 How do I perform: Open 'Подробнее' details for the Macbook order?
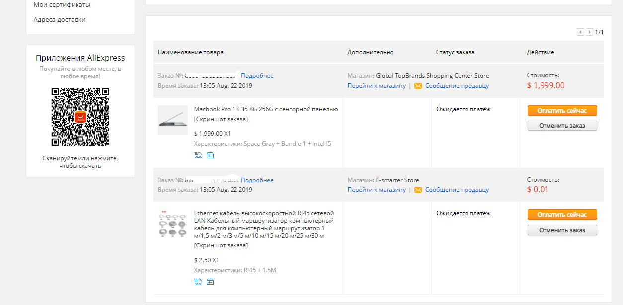pos(257,76)
